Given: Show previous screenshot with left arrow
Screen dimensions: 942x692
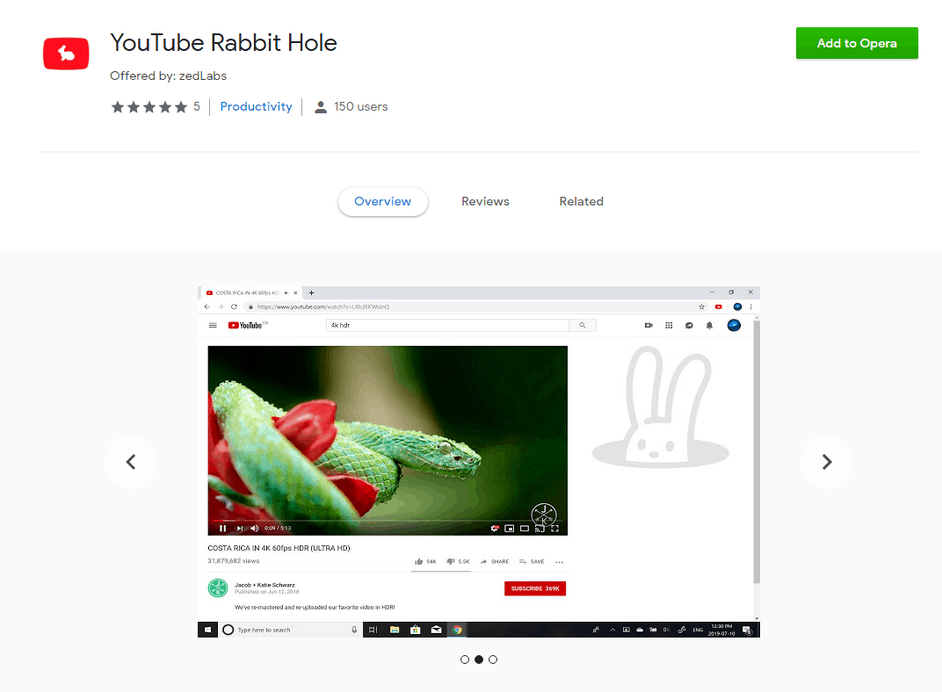Looking at the screenshot, I should click(x=131, y=462).
